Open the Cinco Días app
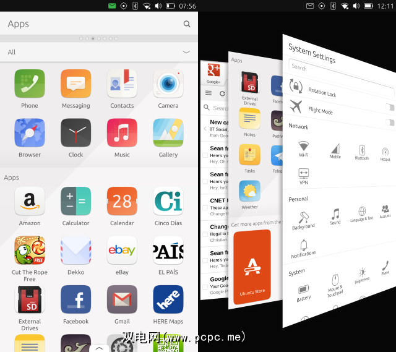Screen dimensions: 396x352 (x=168, y=201)
